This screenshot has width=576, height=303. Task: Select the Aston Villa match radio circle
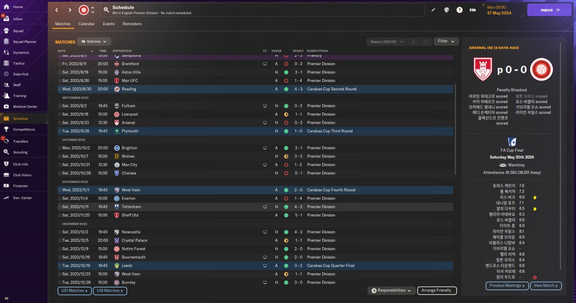[x=60, y=72]
